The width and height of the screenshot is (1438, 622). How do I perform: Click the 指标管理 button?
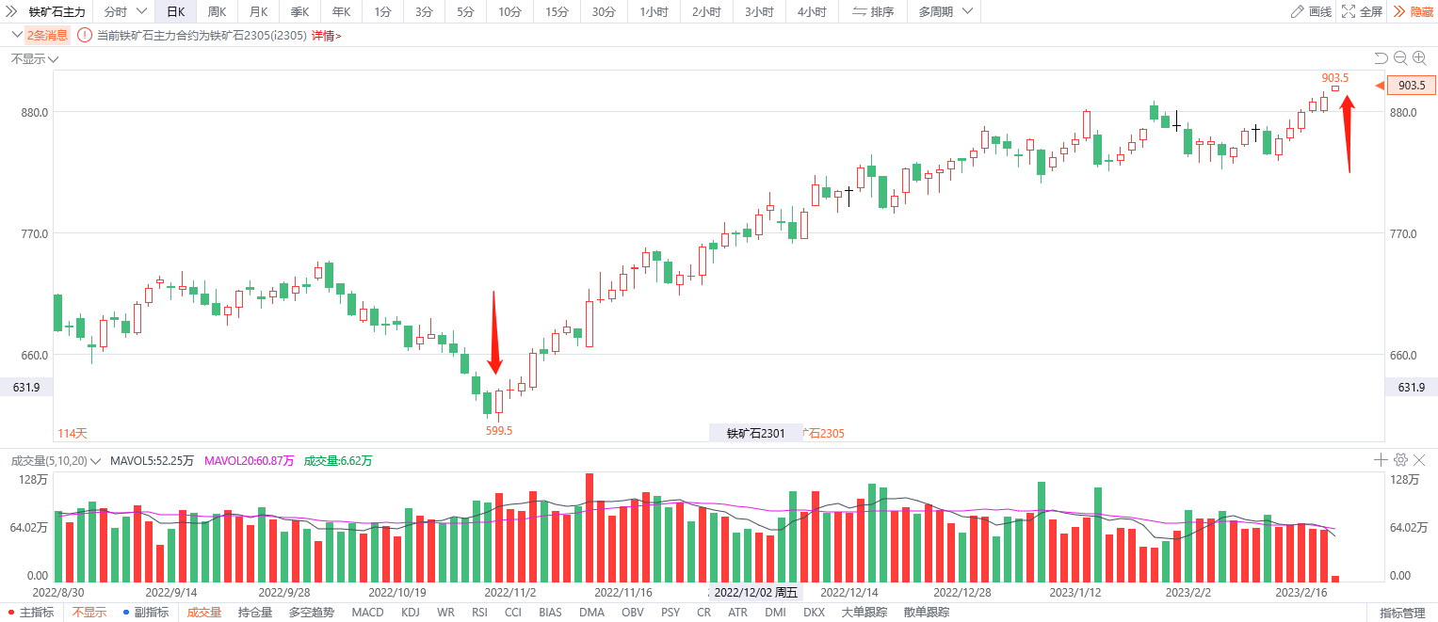click(1402, 613)
